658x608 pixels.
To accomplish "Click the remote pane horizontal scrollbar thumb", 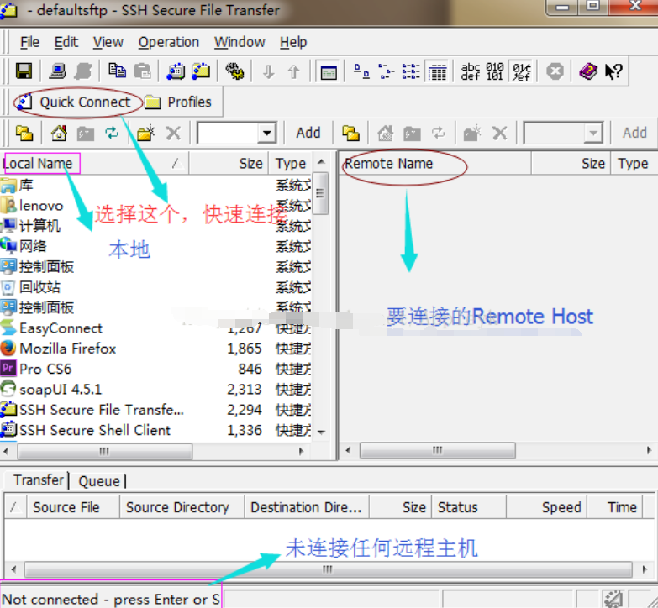I will pos(437,450).
